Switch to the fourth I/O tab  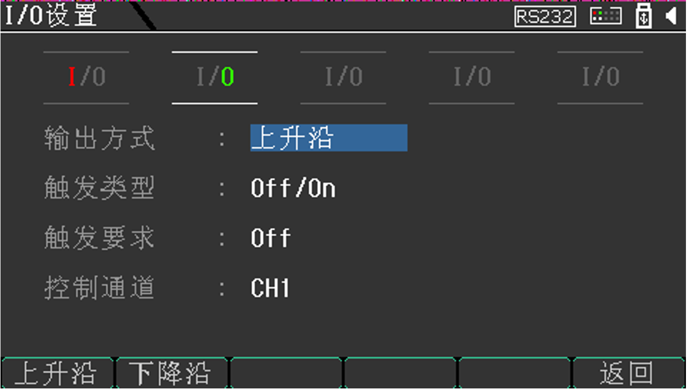click(471, 76)
